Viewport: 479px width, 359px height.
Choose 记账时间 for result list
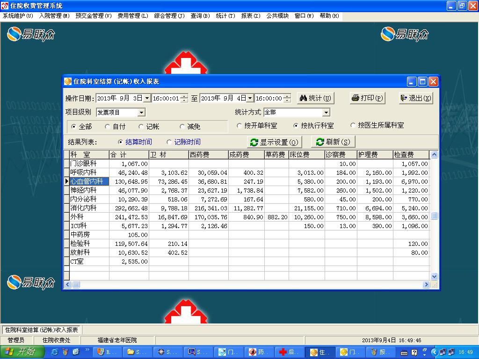(x=169, y=142)
